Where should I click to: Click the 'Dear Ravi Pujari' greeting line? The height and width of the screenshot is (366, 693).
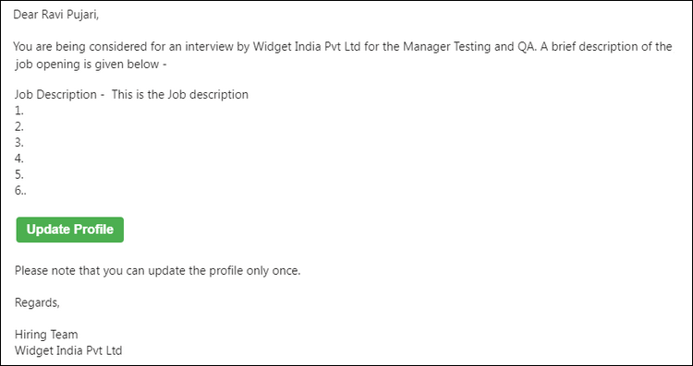55,15
